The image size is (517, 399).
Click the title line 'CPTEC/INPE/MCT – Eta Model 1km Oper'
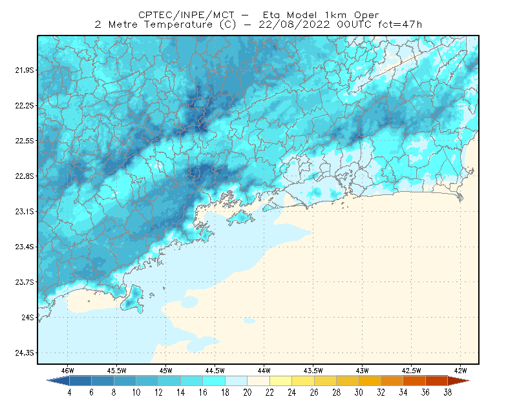point(258,15)
